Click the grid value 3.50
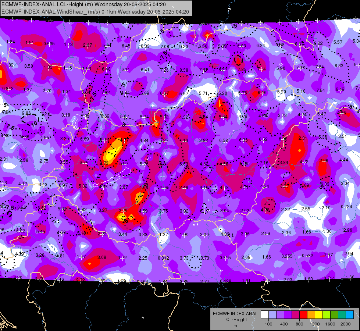The image size is (360, 331). click(28, 66)
